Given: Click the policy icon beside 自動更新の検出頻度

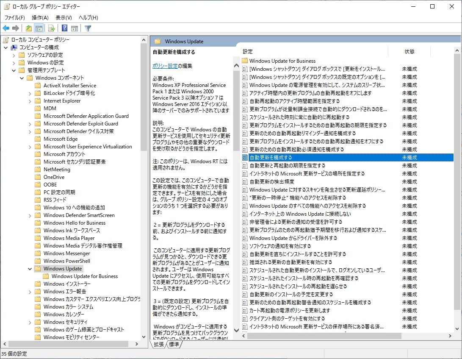Looking at the screenshot, I should click(245, 182).
